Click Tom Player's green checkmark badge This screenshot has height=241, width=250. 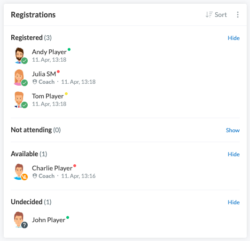[x=24, y=105]
